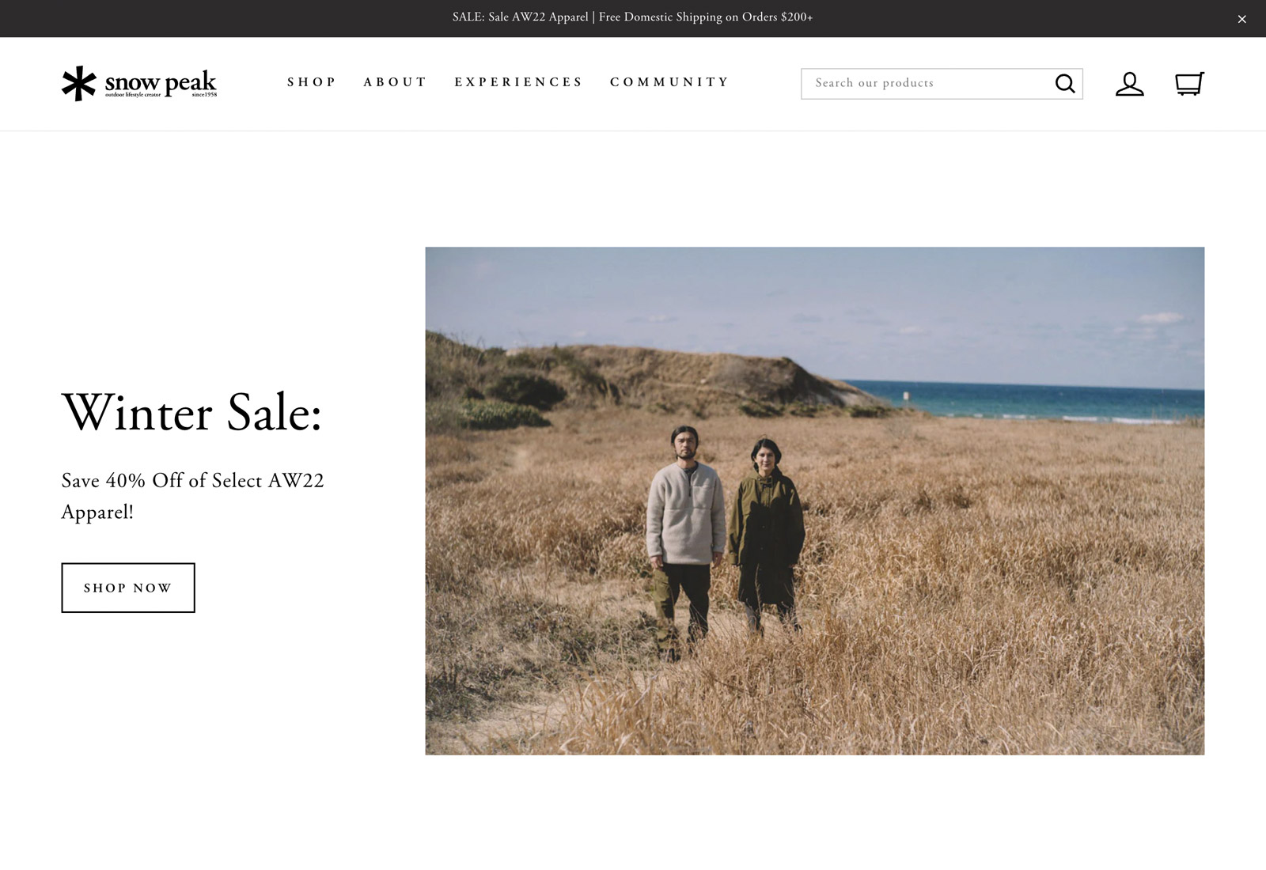Click the snow peak wordmark text

coord(161,81)
